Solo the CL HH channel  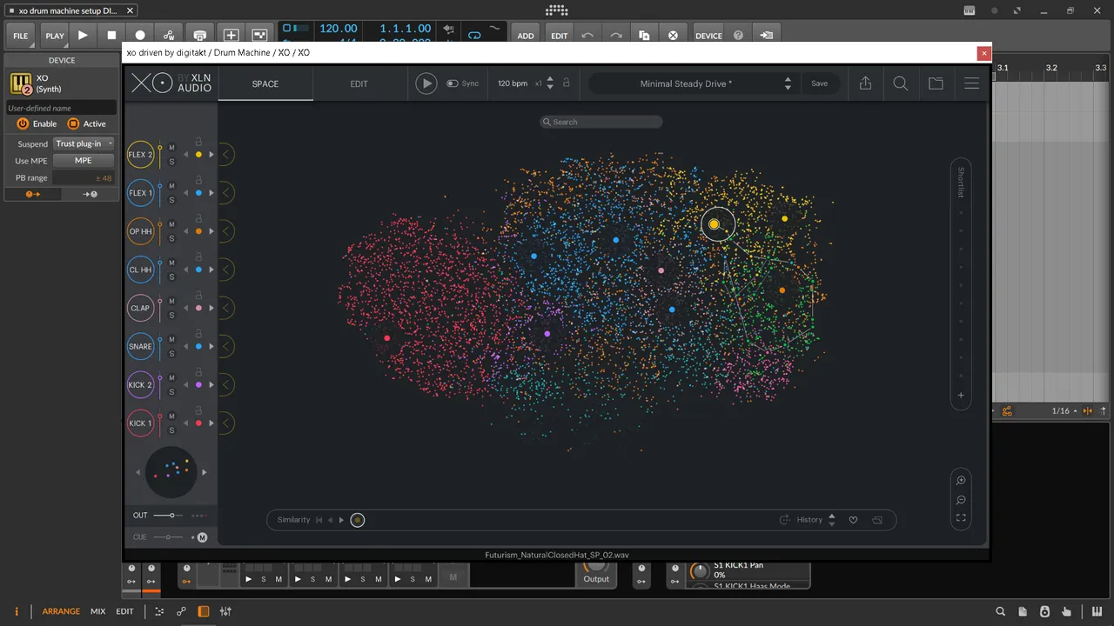coord(171,276)
